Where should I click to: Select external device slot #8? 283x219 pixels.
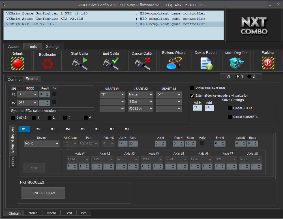click(127, 129)
